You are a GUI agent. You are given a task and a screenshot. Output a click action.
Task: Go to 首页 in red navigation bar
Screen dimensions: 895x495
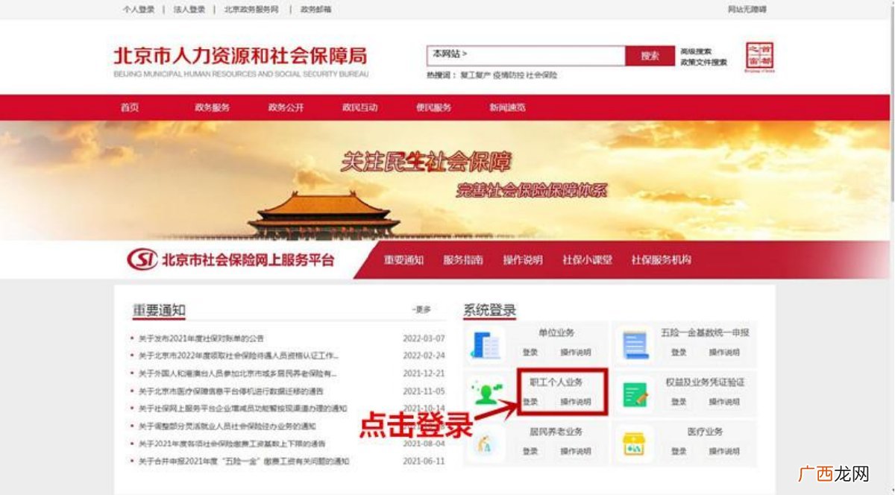click(x=130, y=107)
